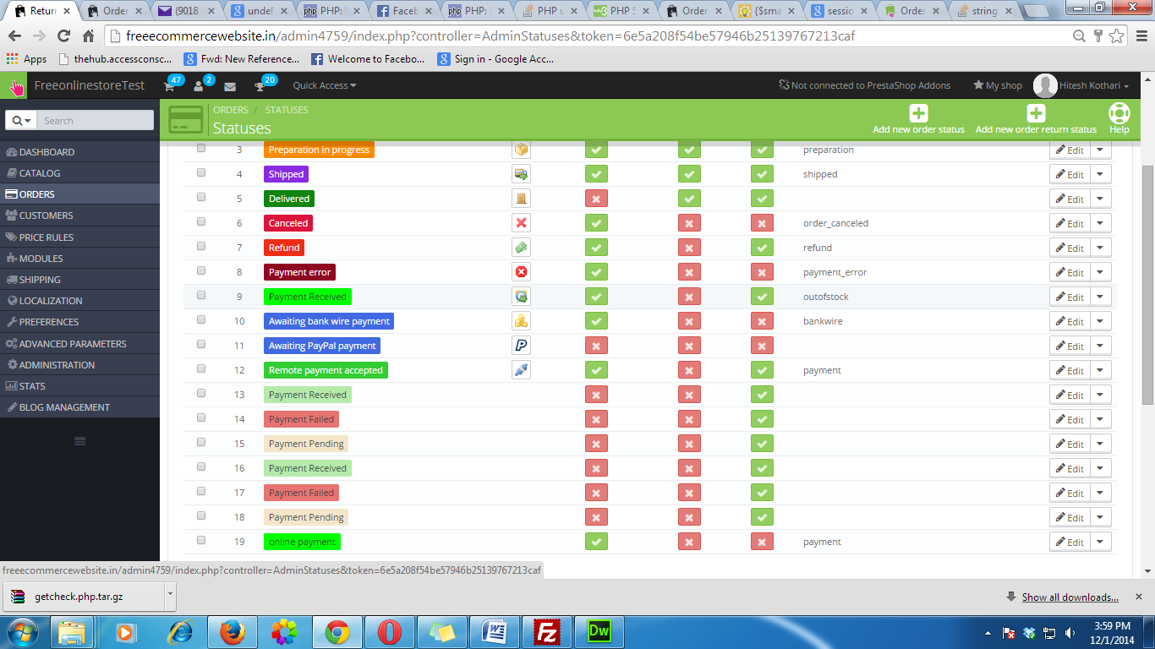This screenshot has width=1155, height=649.
Task: Expand the dropdown next to Refund Edit
Action: click(x=1100, y=248)
